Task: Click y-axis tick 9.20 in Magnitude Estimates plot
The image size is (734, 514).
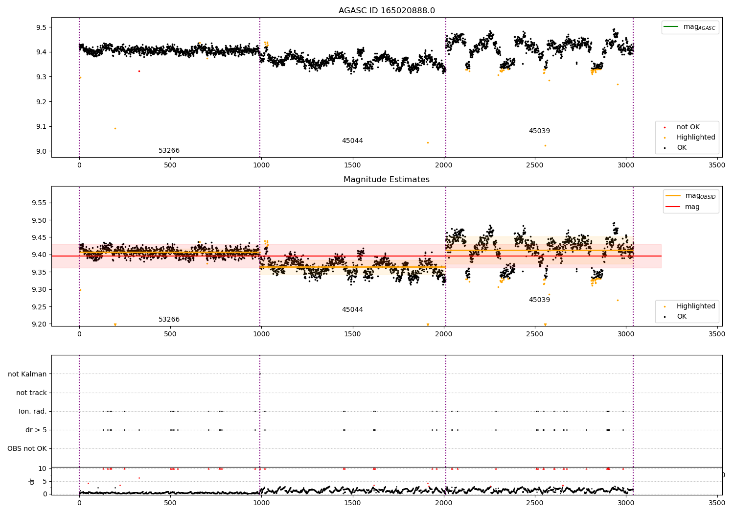Action: [x=39, y=324]
